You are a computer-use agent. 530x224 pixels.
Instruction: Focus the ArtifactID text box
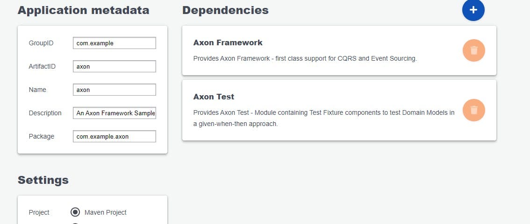tap(115, 66)
